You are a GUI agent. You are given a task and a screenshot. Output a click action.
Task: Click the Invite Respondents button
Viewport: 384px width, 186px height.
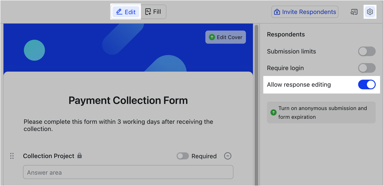[305, 12]
